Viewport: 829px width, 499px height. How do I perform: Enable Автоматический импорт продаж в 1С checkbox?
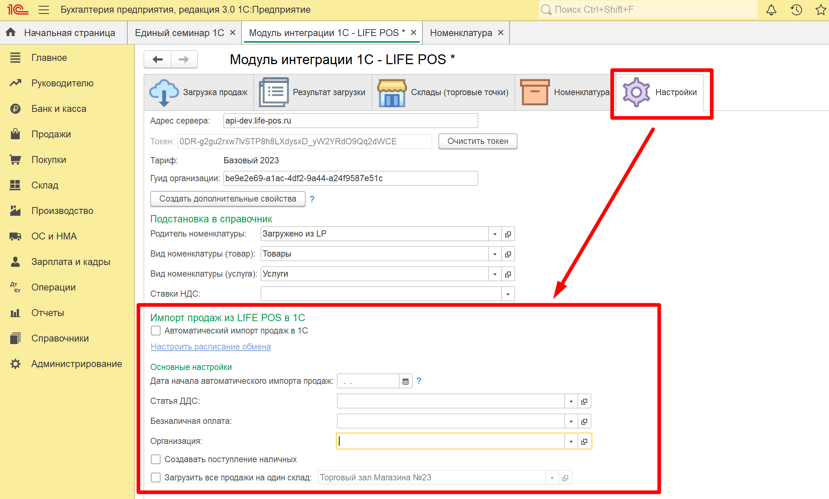click(156, 331)
